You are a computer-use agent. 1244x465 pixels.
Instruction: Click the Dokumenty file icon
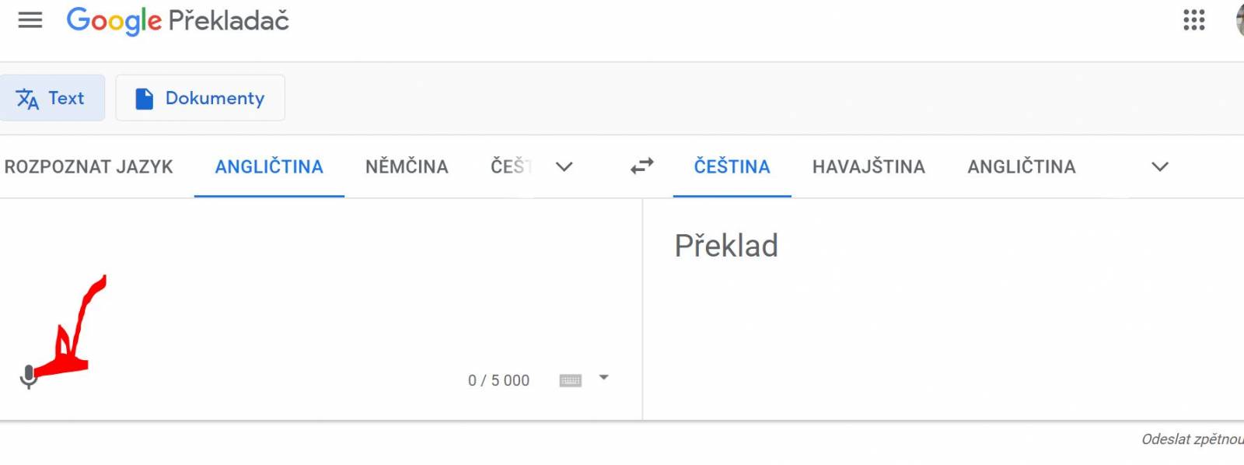coord(145,98)
